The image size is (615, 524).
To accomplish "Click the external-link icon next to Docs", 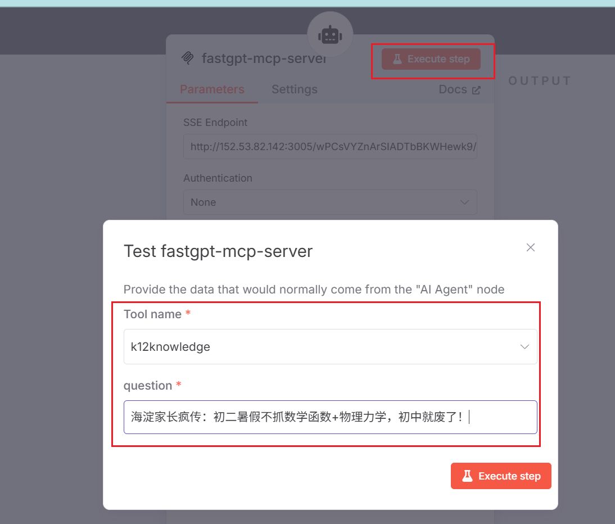I will click(x=476, y=89).
